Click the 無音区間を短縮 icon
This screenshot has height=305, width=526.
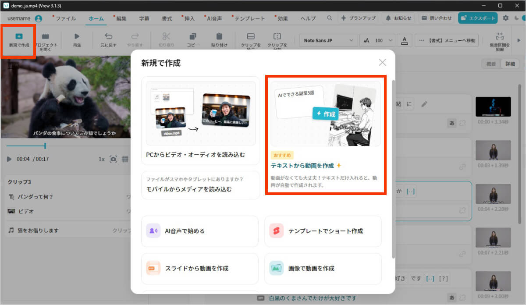coord(500,36)
